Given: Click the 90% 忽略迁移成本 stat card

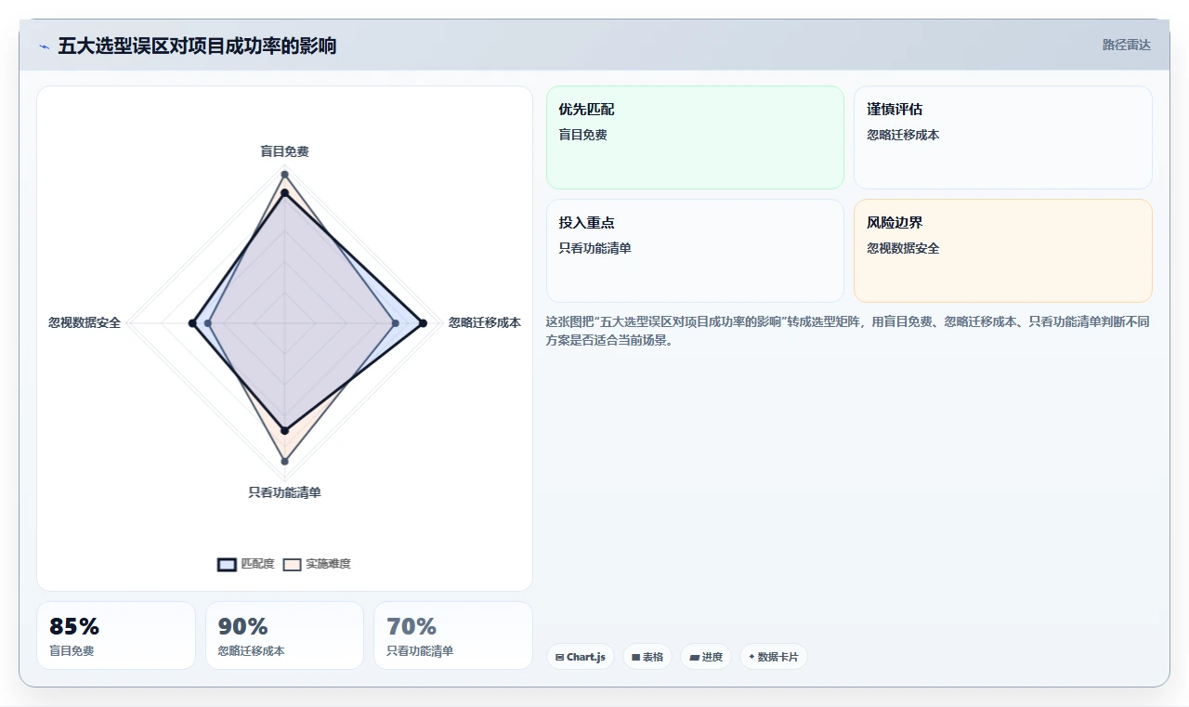Looking at the screenshot, I should [x=284, y=635].
